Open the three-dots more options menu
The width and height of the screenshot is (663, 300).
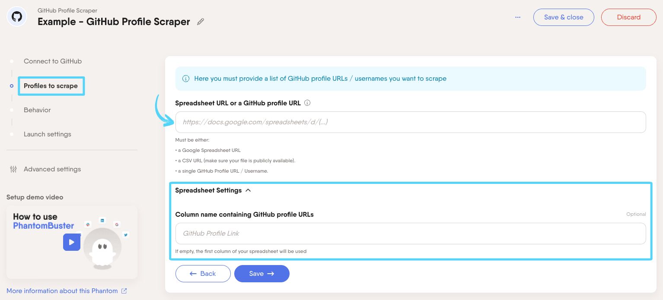pos(518,17)
